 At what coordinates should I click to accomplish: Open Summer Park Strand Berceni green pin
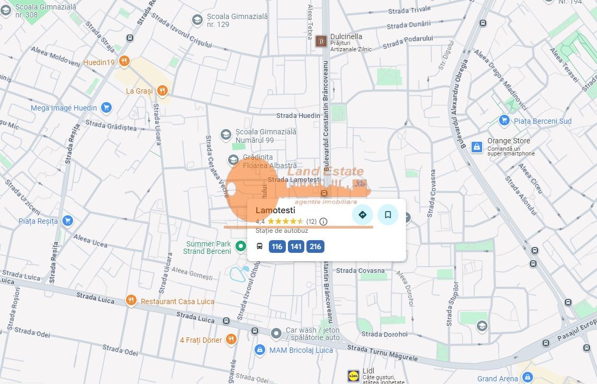[241, 246]
